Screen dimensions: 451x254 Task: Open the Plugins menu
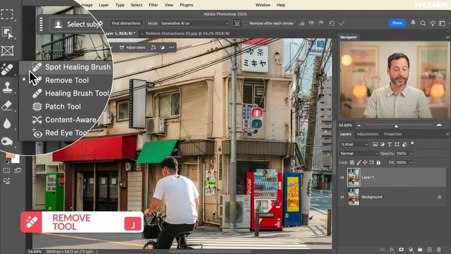tap(186, 5)
